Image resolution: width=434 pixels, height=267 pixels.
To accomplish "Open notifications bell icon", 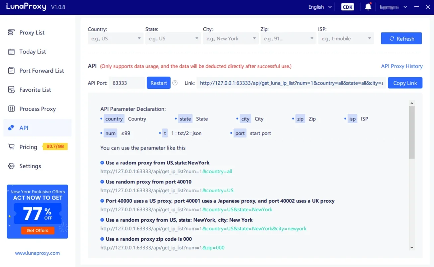I will [x=368, y=7].
